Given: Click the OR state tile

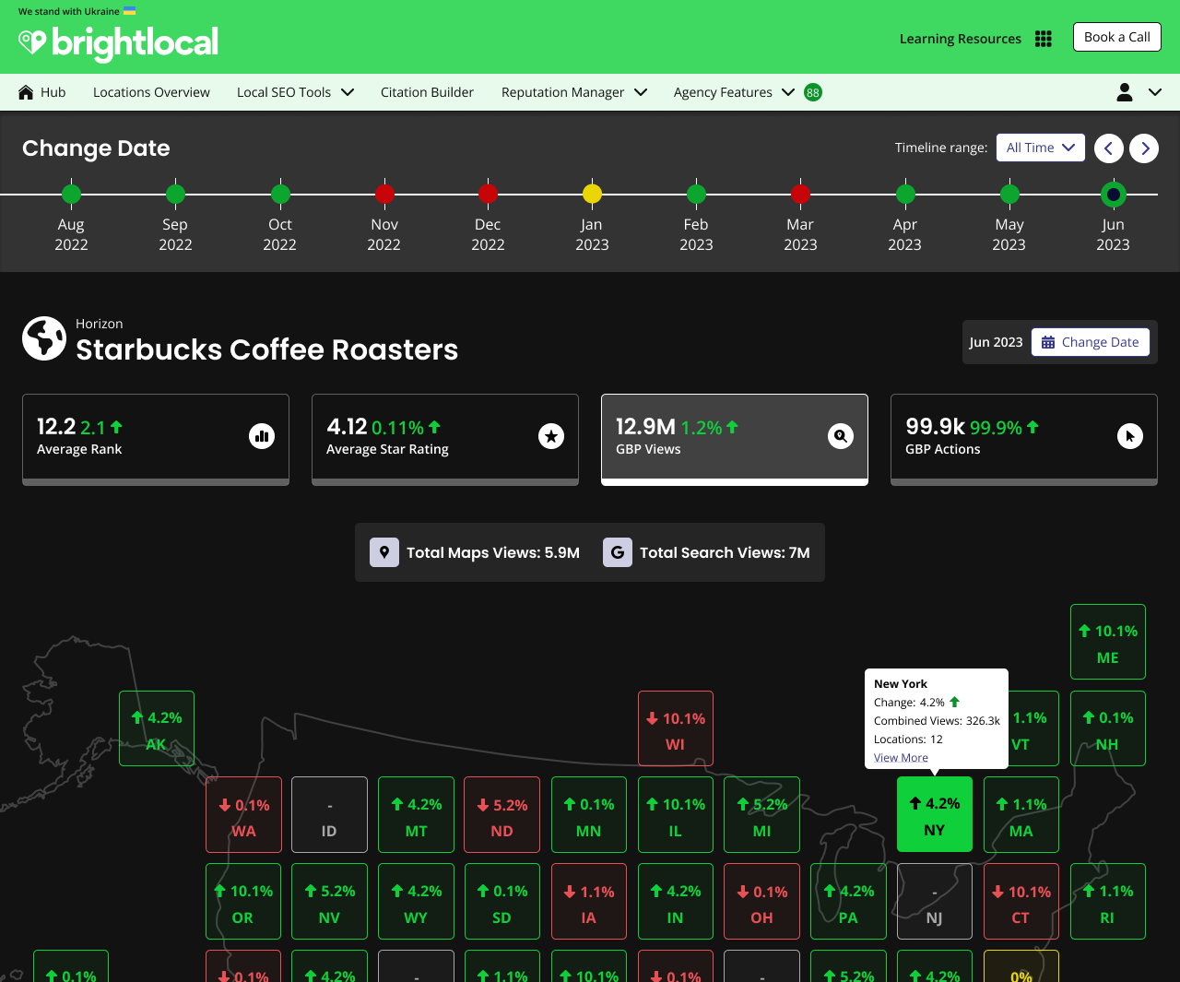Looking at the screenshot, I should click(243, 901).
